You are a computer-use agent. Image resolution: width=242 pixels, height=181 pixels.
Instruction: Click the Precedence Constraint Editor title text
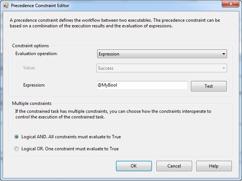[x=40, y=6]
